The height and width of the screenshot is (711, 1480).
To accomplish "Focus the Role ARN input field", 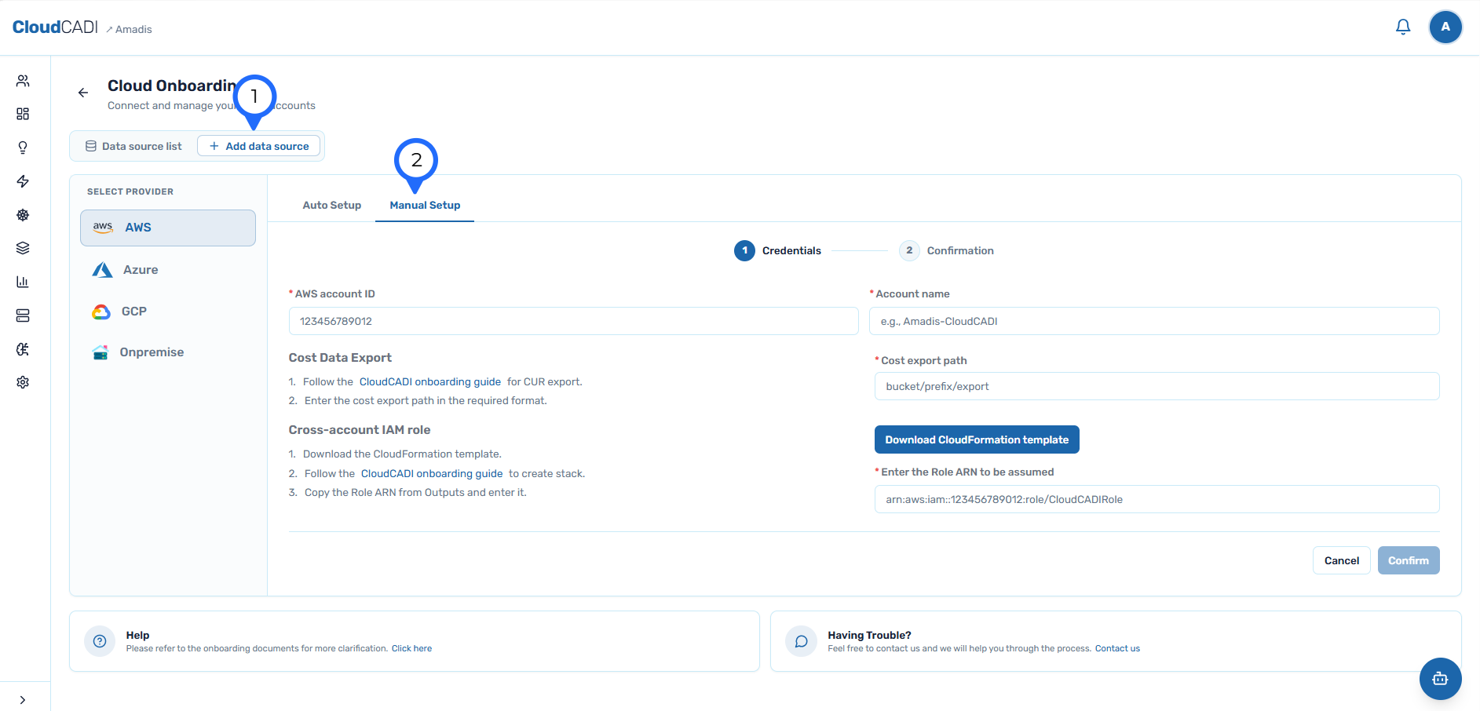I will click(x=1157, y=499).
